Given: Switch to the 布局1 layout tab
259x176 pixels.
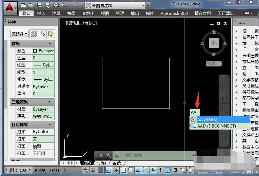Looking at the screenshot, I should click(101, 163).
